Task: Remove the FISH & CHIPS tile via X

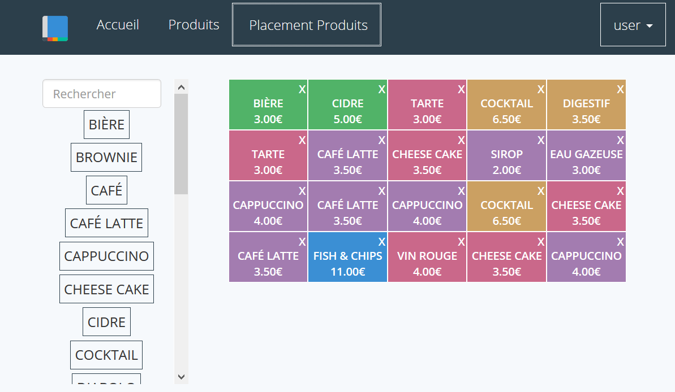Action: [382, 242]
